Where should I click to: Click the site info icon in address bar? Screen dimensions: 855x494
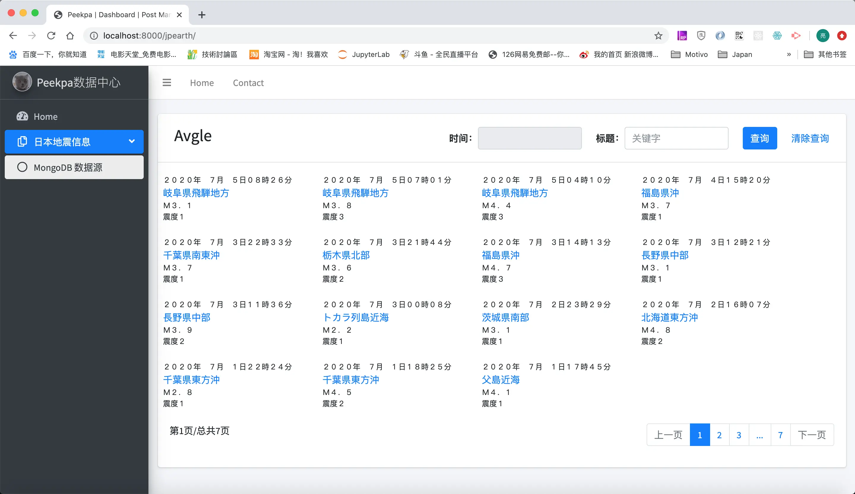click(x=94, y=36)
